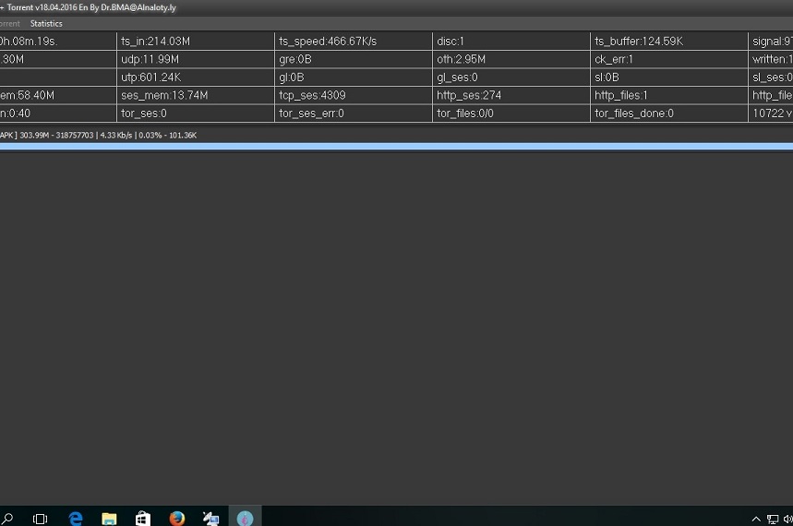Show hidden system tray icons

[756, 519]
